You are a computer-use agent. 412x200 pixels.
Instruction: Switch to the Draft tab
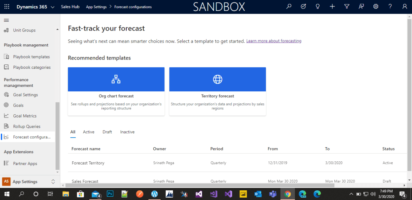[x=107, y=132]
